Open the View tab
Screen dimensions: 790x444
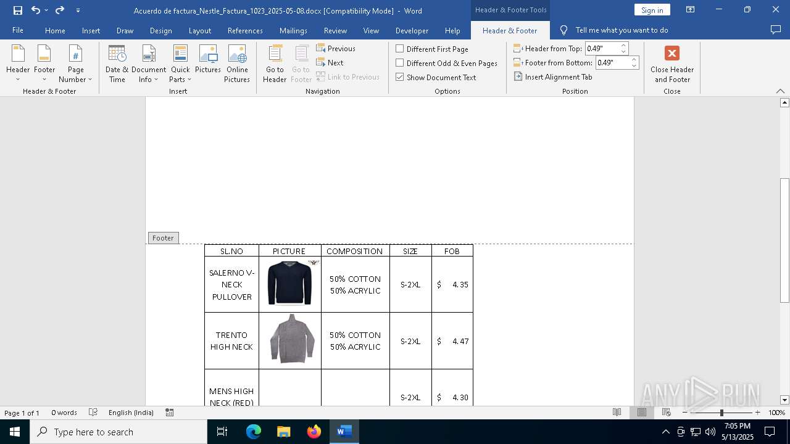pos(371,30)
